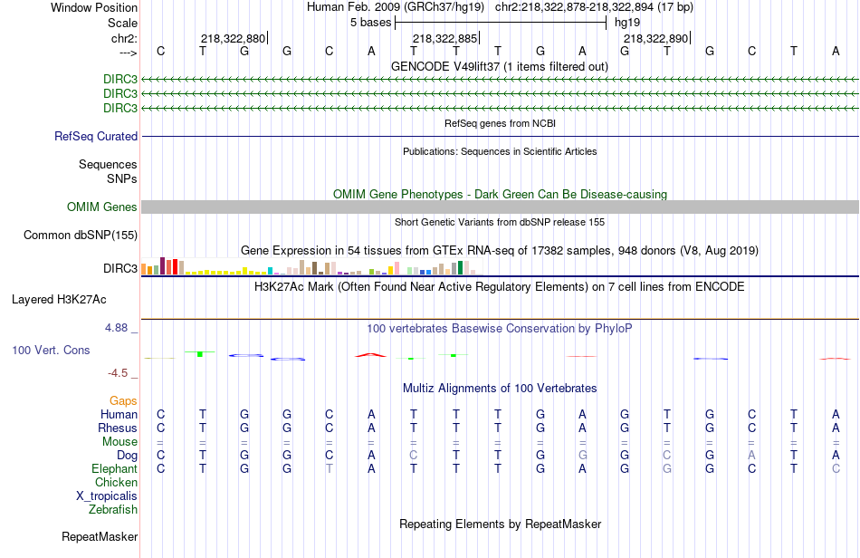The height and width of the screenshot is (558, 860).
Task: Open the GENCODE V49lift37 track title
Action: click(x=499, y=66)
